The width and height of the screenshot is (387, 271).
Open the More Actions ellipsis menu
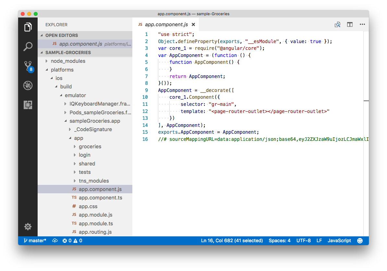362,24
